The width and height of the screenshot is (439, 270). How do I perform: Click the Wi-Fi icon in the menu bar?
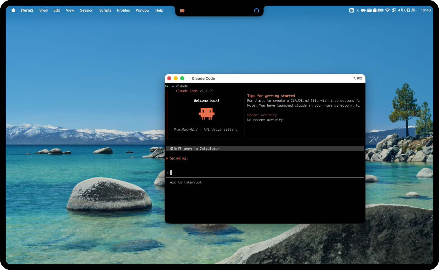pos(387,10)
